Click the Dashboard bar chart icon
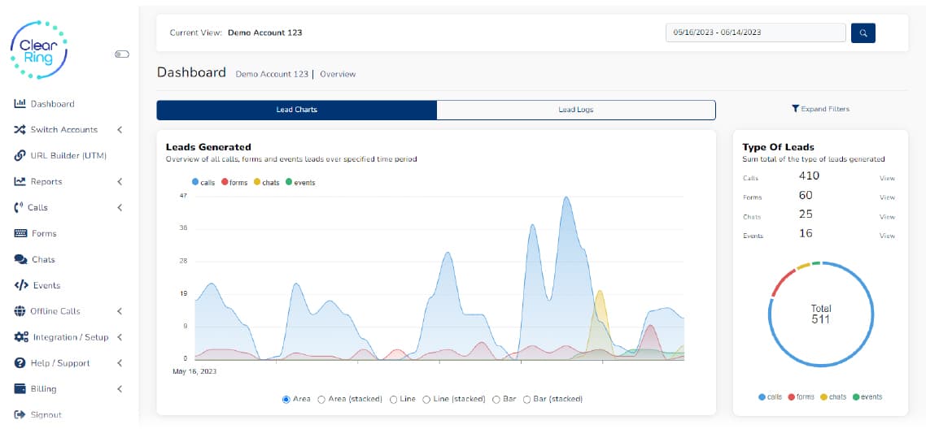 [20, 104]
